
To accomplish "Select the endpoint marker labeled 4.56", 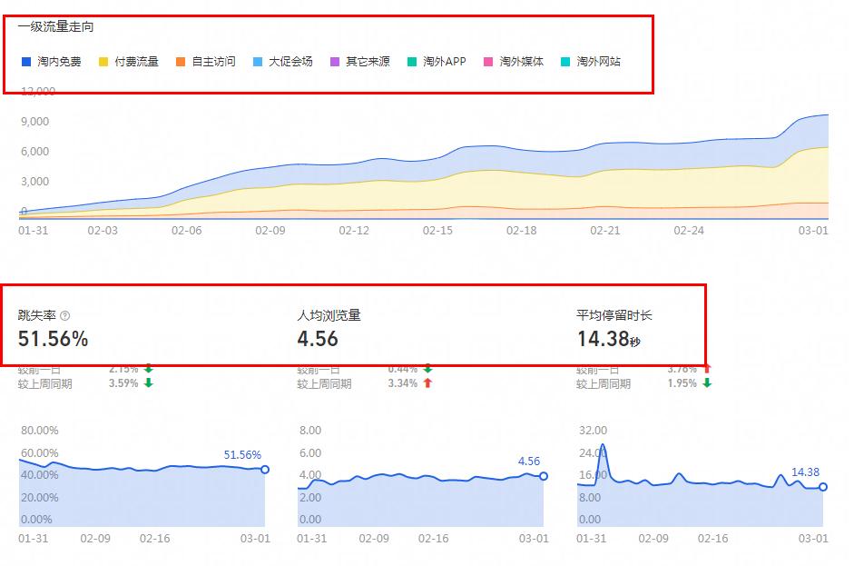I will [x=543, y=475].
